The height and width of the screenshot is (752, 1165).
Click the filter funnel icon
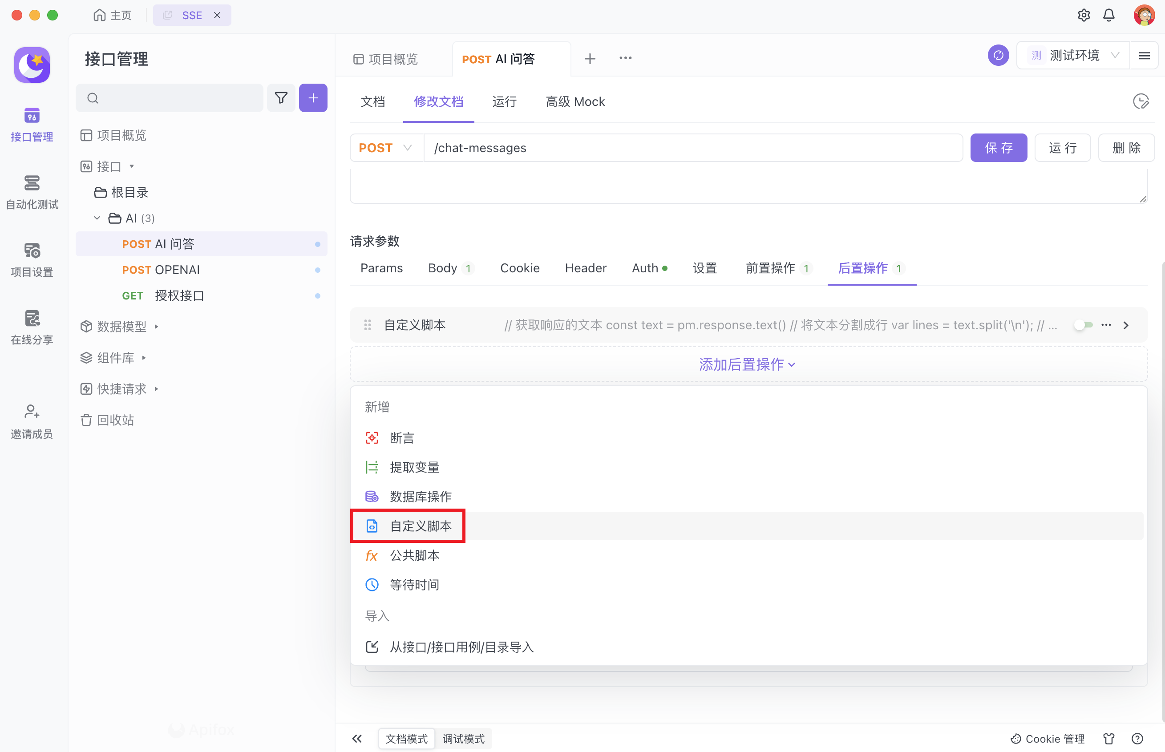coord(281,98)
